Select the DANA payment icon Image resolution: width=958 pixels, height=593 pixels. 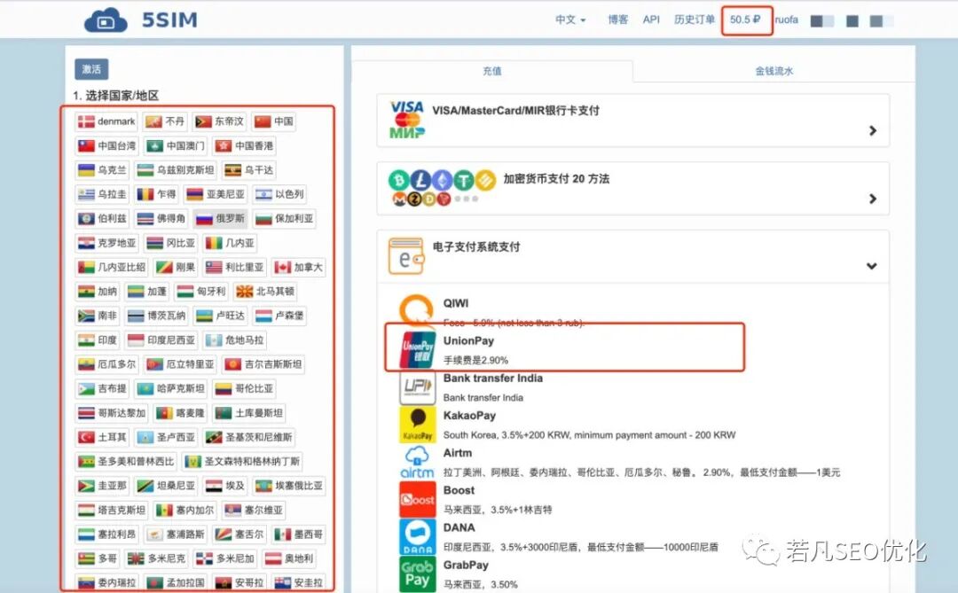[417, 537]
